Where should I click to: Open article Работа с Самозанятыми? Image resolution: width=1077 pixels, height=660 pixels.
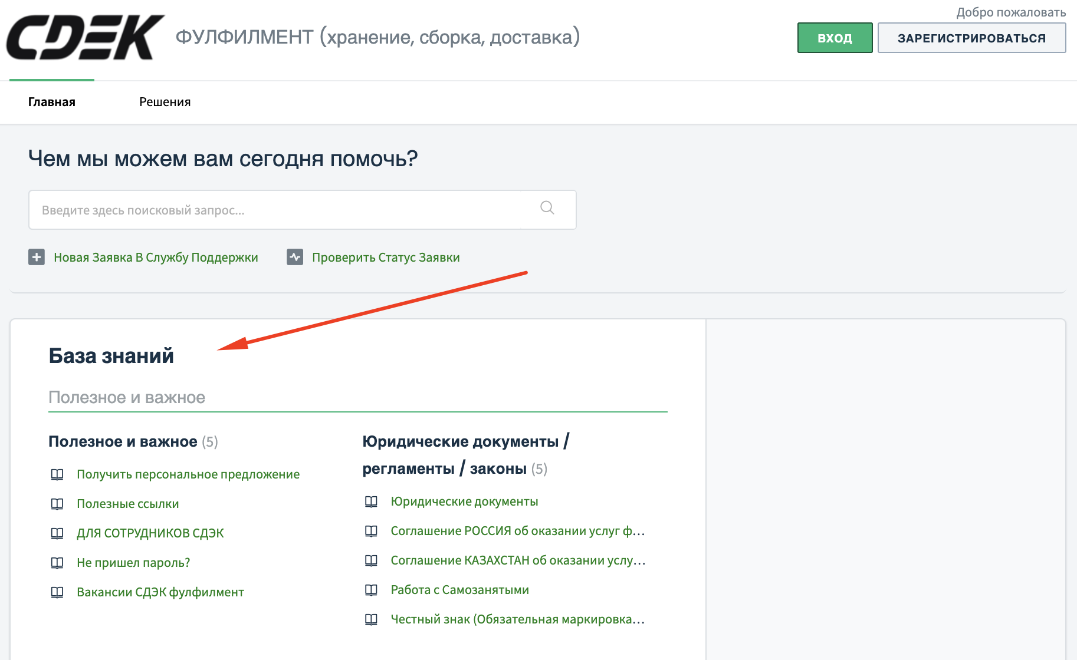tap(460, 590)
